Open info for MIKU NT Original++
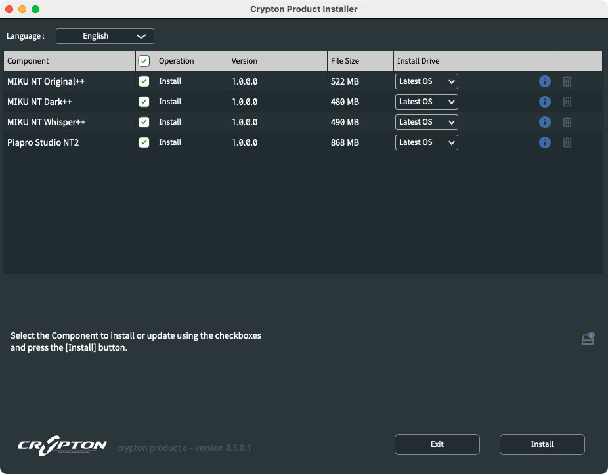 click(544, 81)
